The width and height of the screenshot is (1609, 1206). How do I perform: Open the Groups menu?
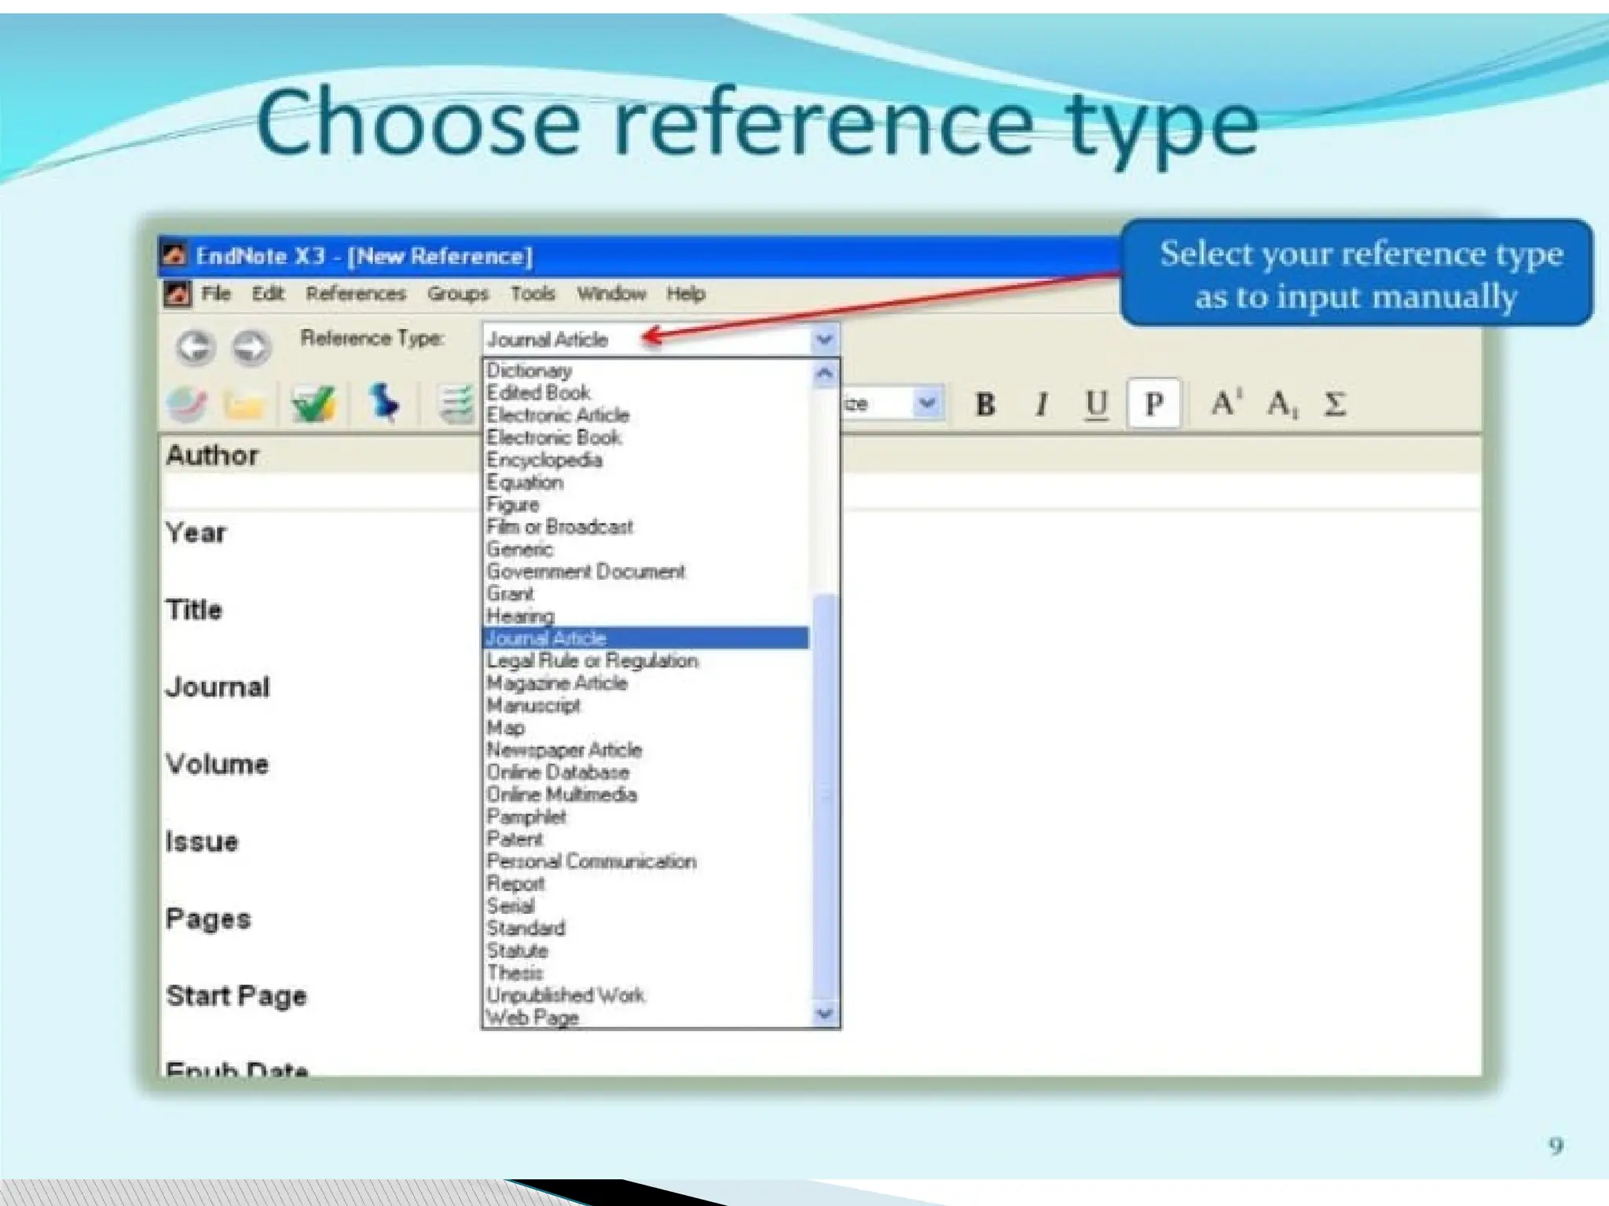[x=458, y=294]
